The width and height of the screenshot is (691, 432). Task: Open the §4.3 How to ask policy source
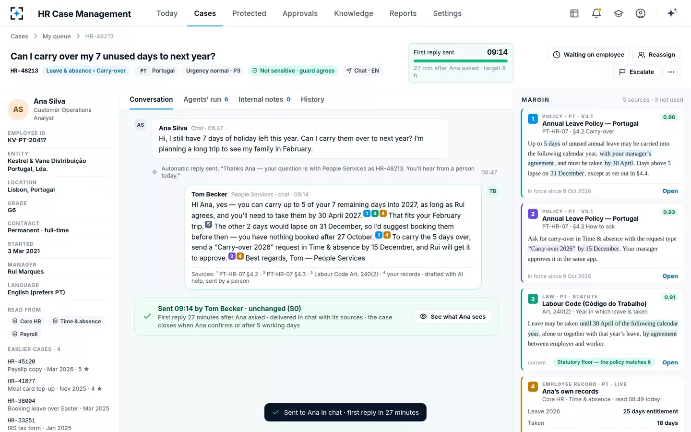(670, 276)
